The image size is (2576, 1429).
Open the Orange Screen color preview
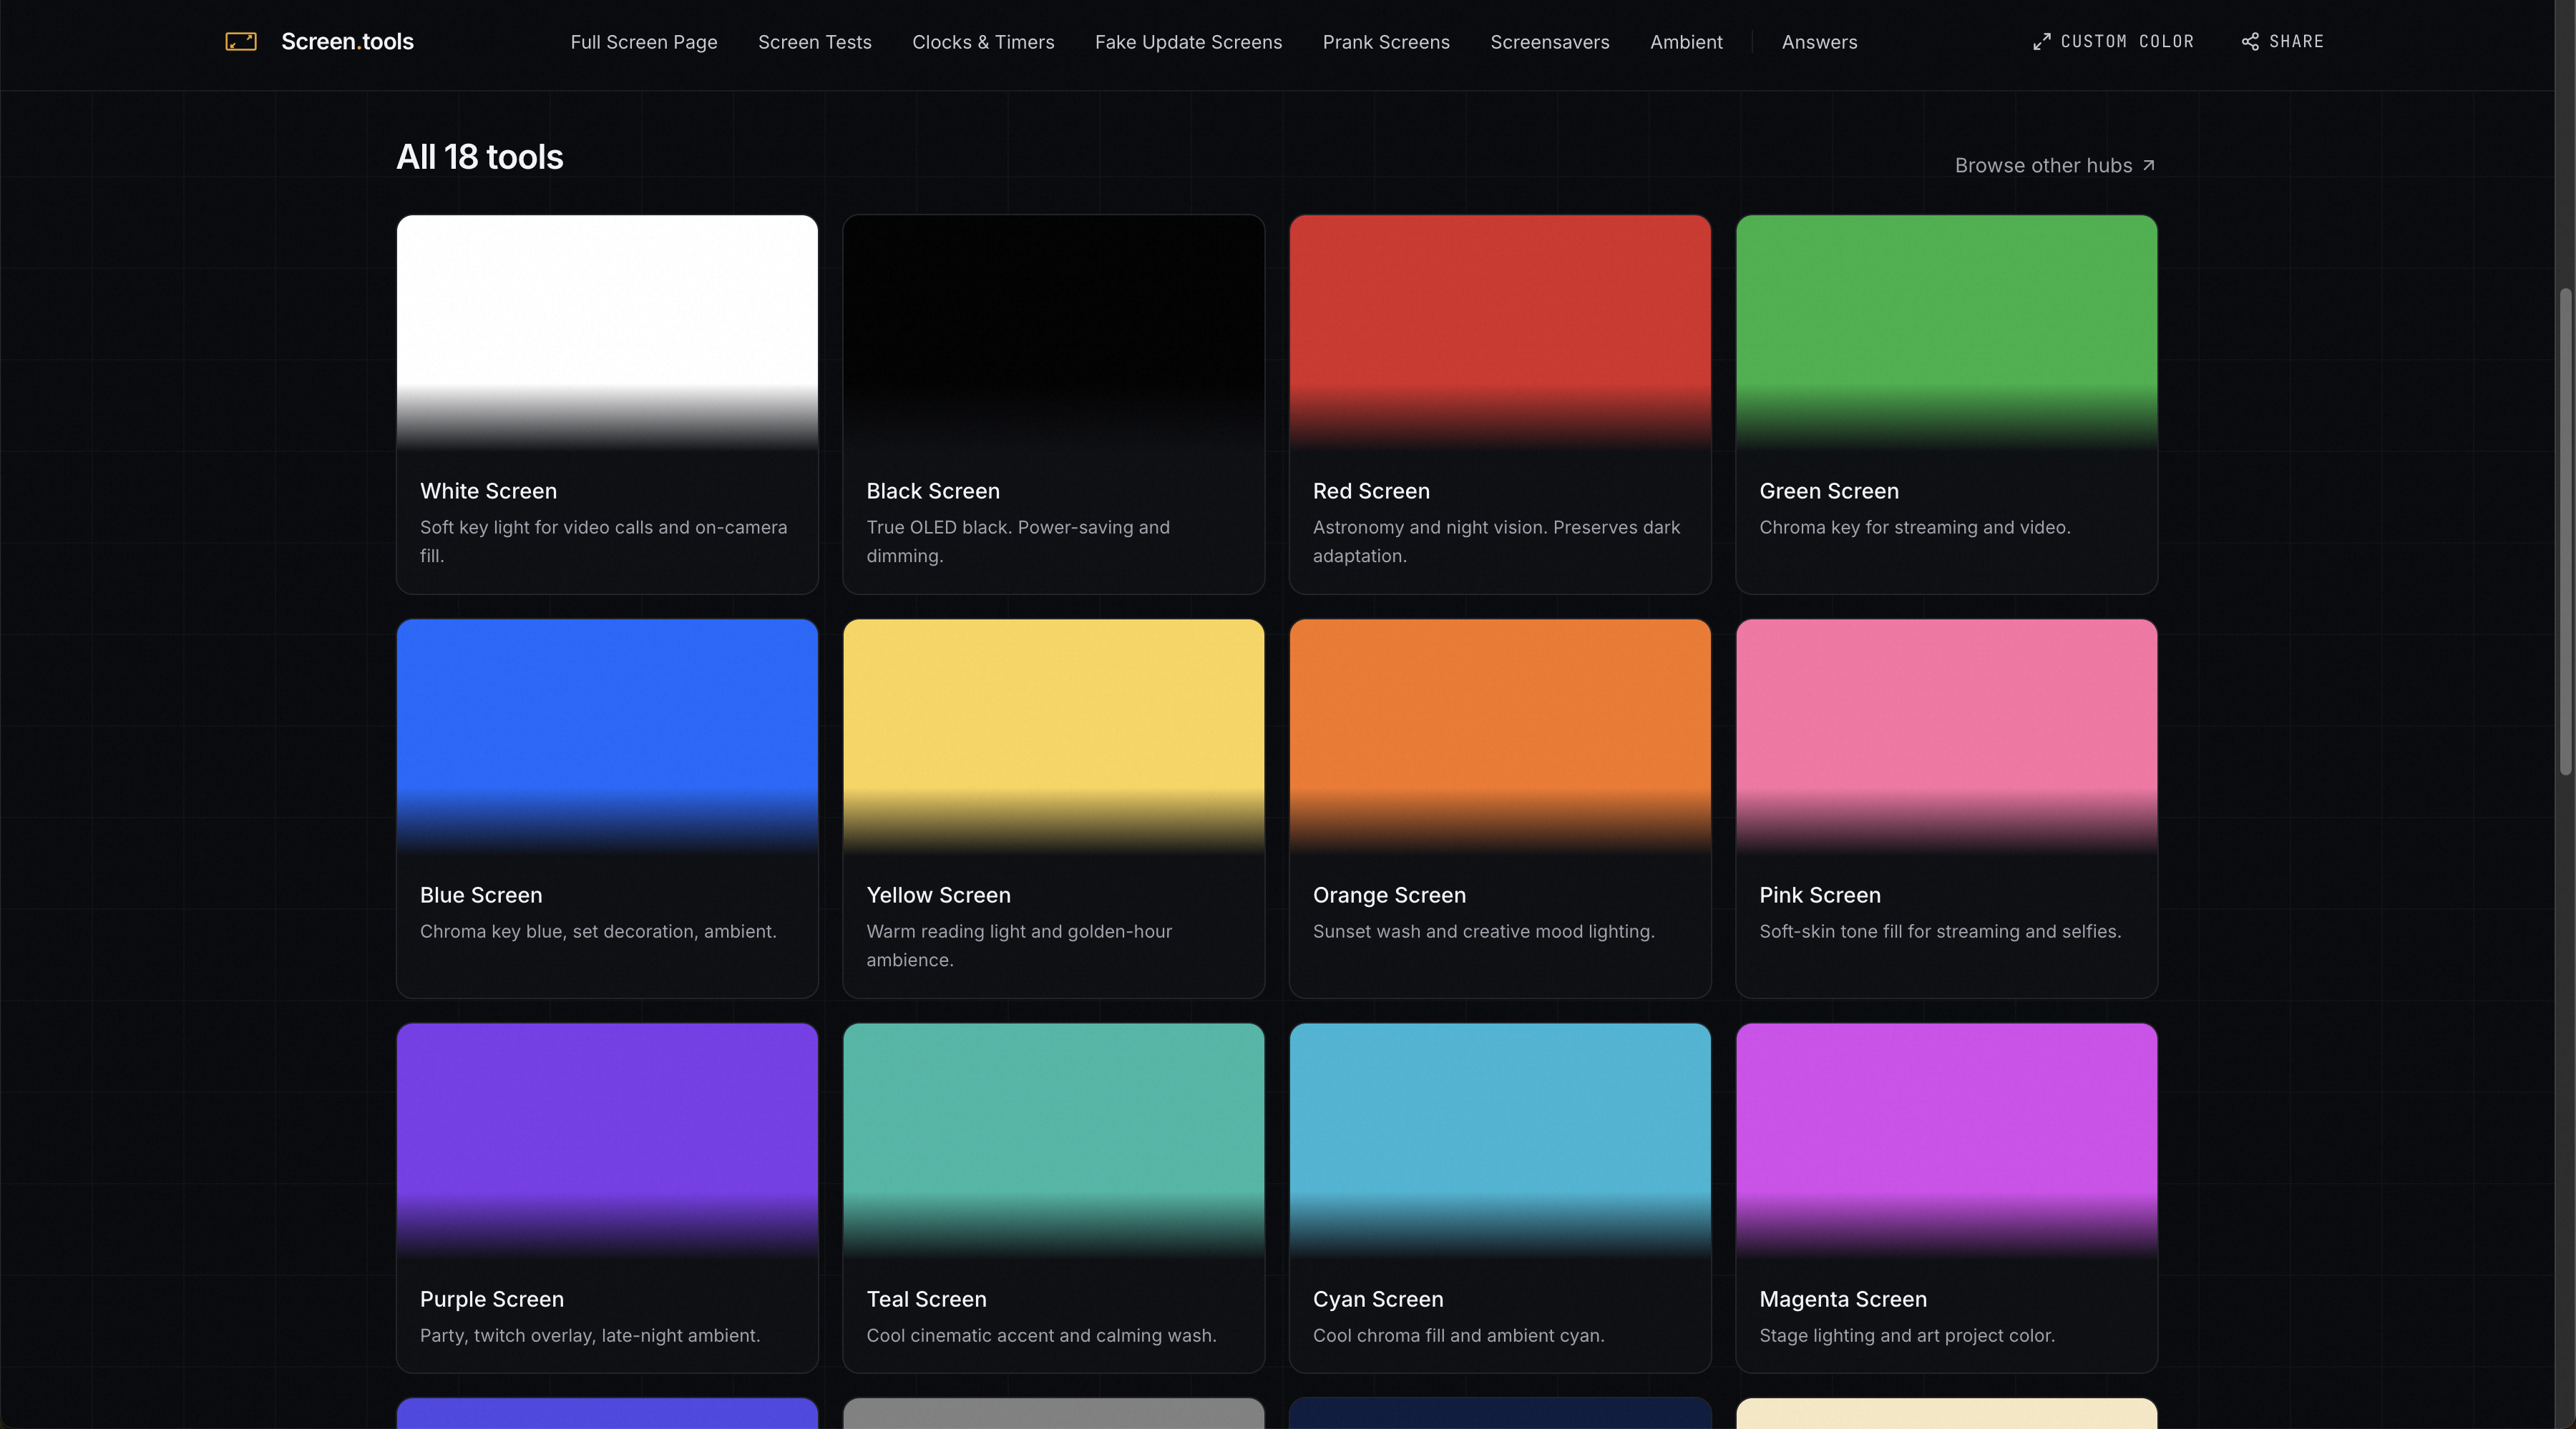(1500, 737)
